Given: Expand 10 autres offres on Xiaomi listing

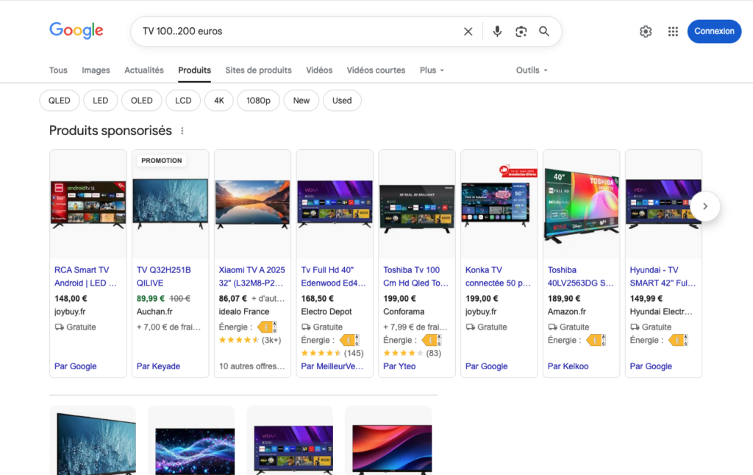Looking at the screenshot, I should (251, 366).
